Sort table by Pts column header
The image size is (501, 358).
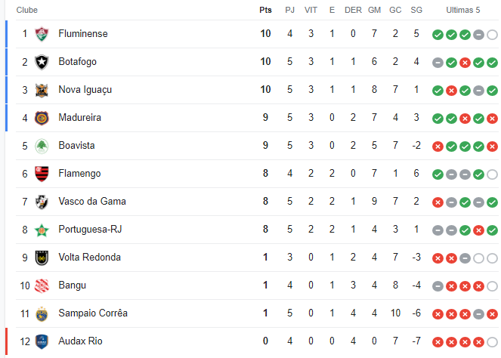tap(265, 11)
